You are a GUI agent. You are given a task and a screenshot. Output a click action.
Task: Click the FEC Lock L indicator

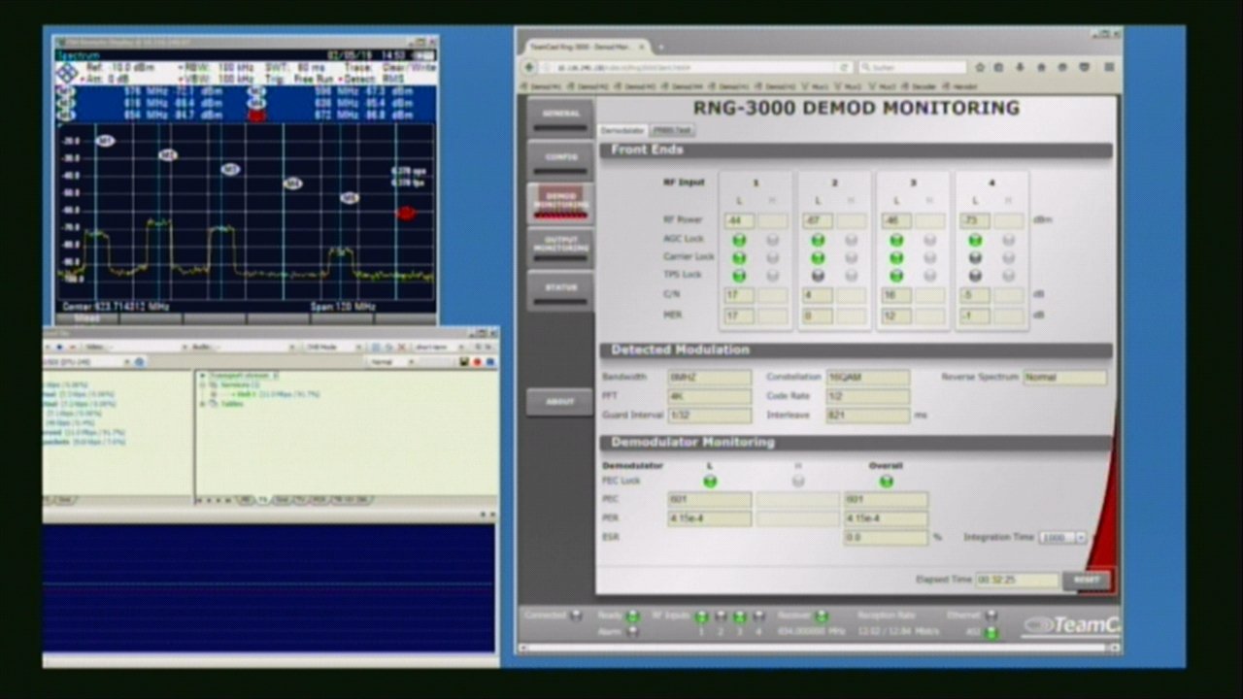[x=710, y=482]
